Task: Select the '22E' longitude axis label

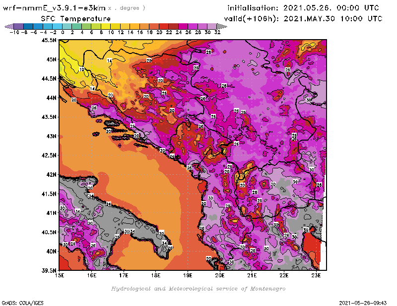Action: 284,275
